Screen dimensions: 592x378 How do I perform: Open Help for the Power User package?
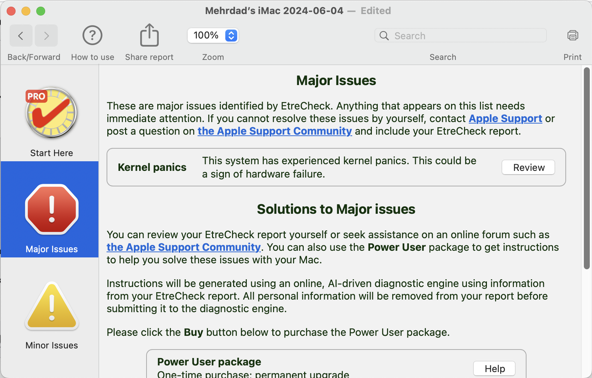(x=494, y=369)
